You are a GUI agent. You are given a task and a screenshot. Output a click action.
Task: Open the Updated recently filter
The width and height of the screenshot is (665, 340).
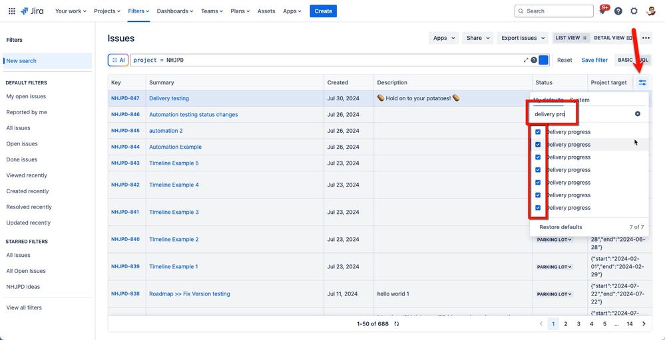tap(29, 222)
